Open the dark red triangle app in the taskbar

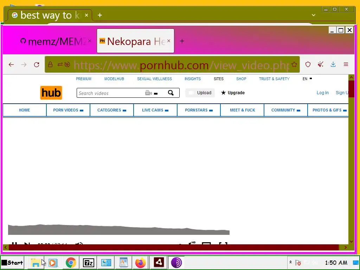click(x=159, y=263)
